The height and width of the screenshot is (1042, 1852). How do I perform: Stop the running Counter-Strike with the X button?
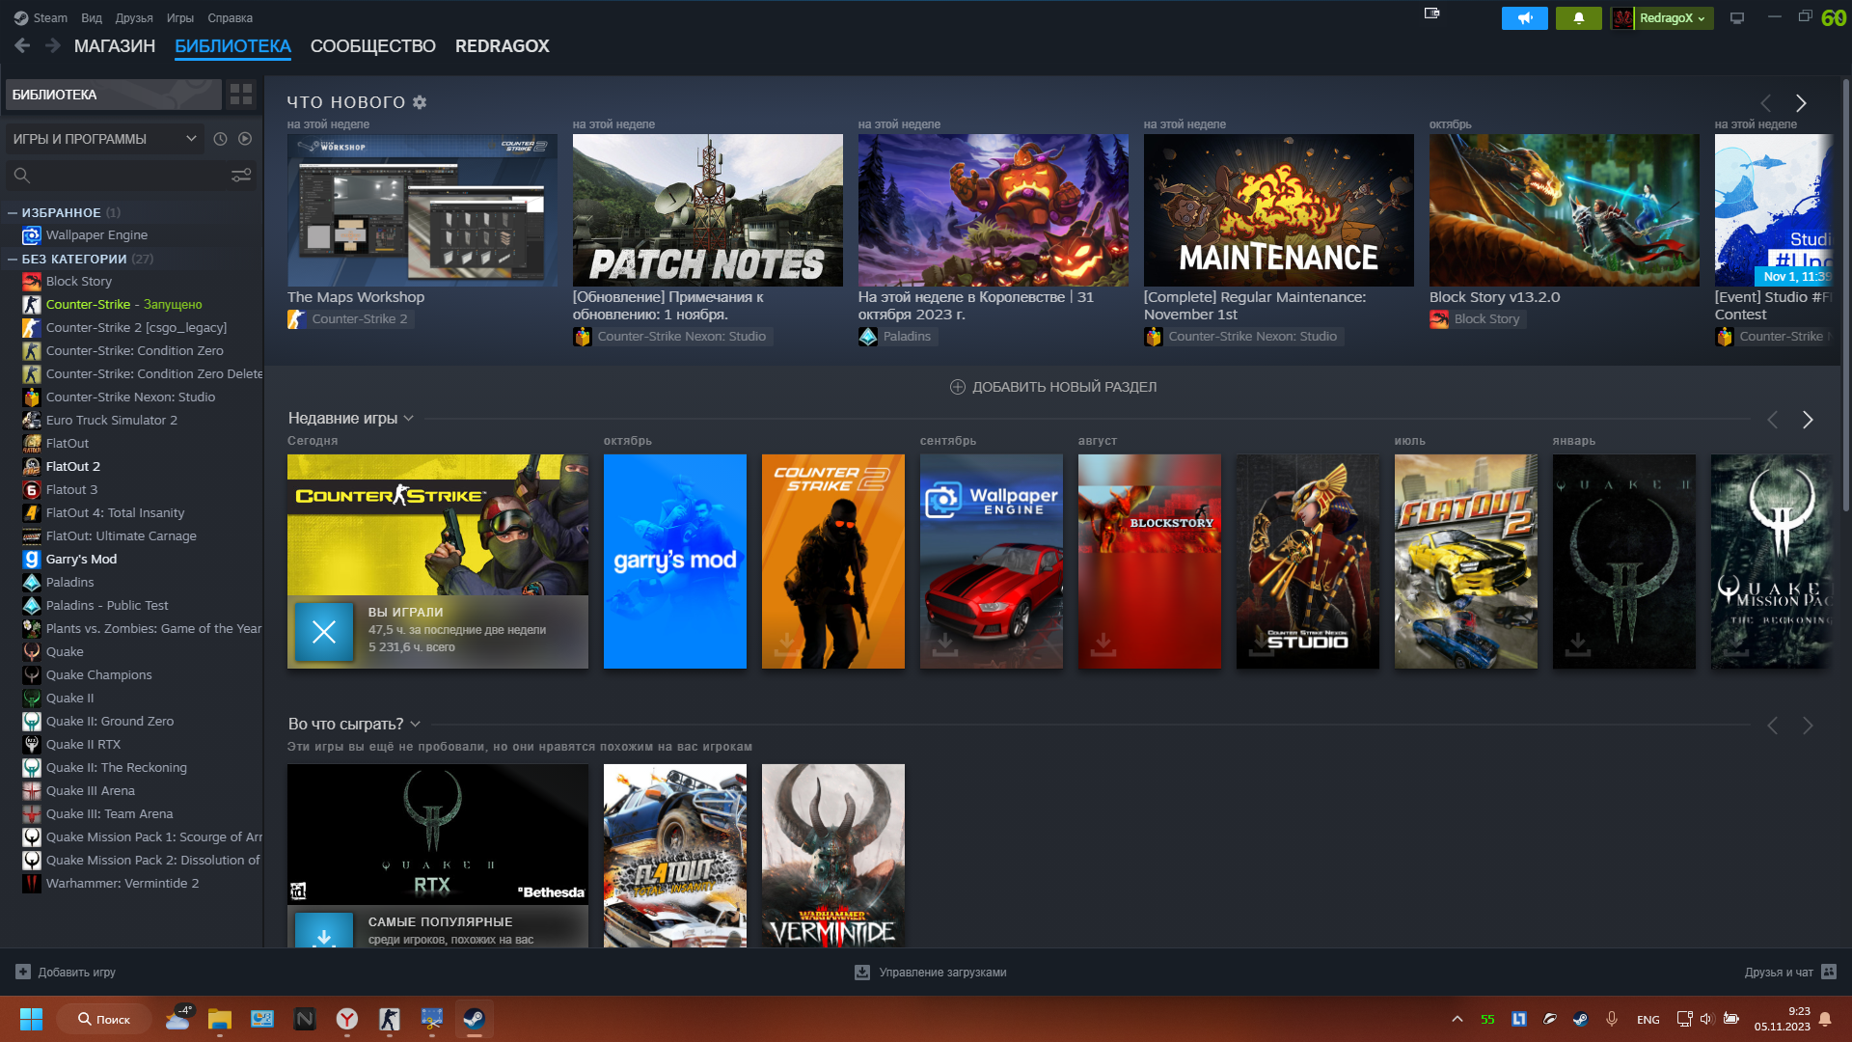324,632
